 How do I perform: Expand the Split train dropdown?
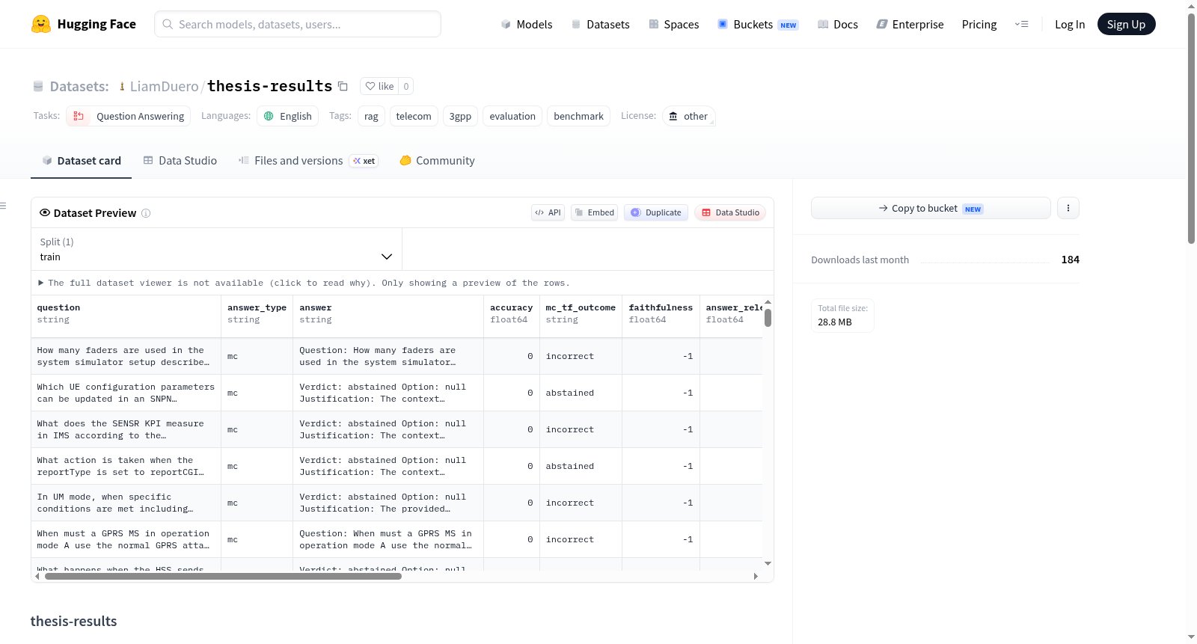pos(216,249)
